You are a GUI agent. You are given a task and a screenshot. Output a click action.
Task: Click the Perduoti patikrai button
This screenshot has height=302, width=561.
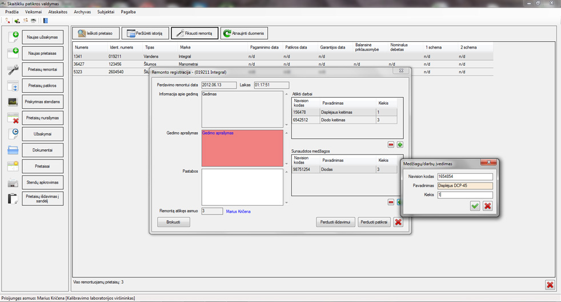pos(374,222)
